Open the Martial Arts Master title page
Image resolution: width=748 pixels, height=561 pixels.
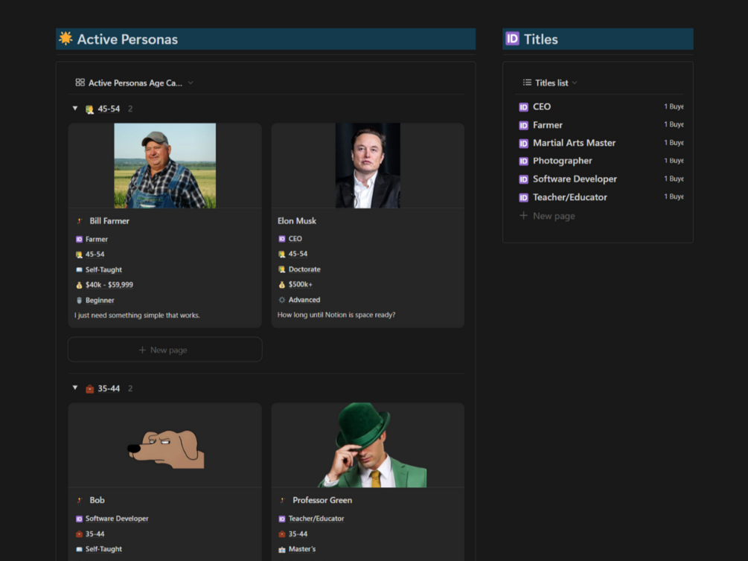point(574,143)
